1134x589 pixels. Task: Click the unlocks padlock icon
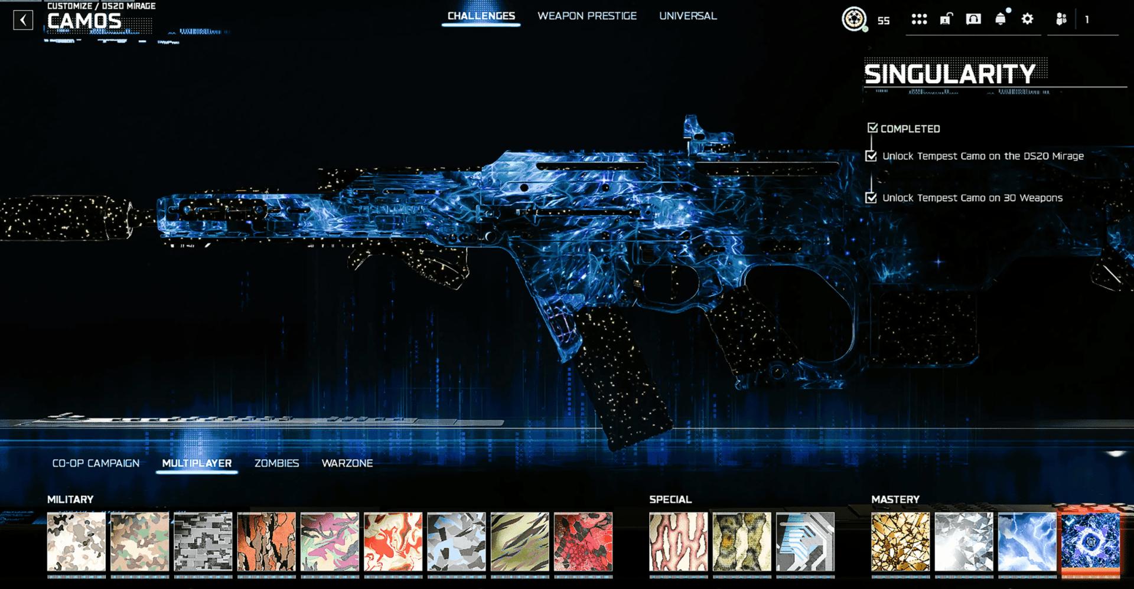coord(946,19)
